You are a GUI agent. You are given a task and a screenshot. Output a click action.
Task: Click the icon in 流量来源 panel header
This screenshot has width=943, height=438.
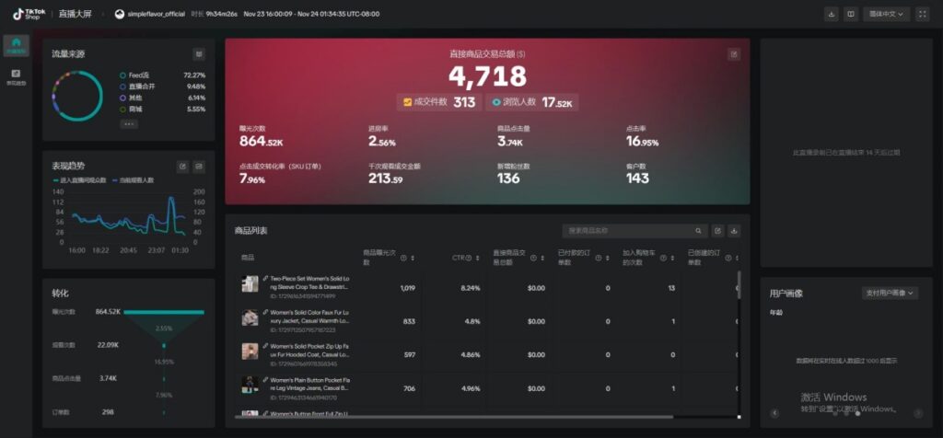coord(199,54)
